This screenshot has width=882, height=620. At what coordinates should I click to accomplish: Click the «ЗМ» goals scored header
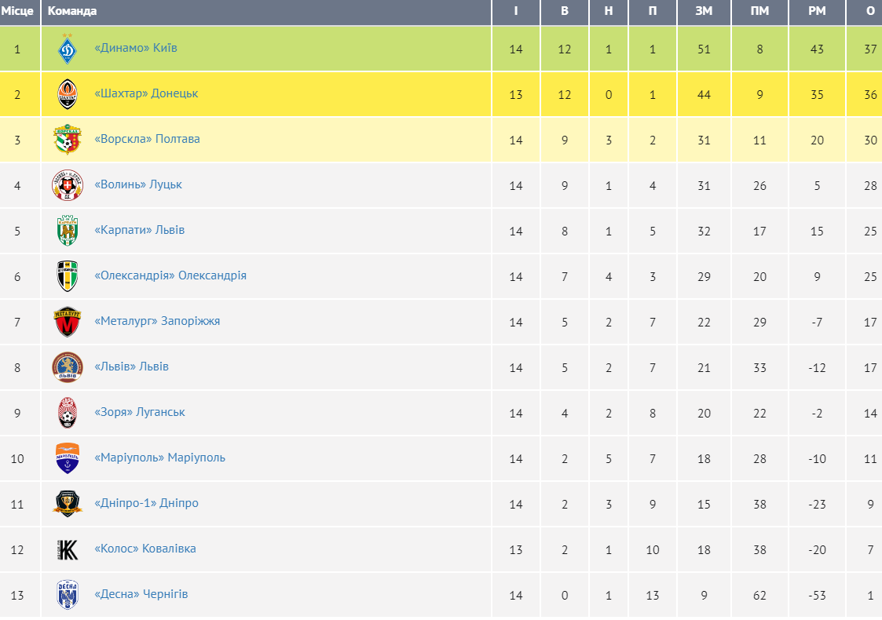[704, 11]
